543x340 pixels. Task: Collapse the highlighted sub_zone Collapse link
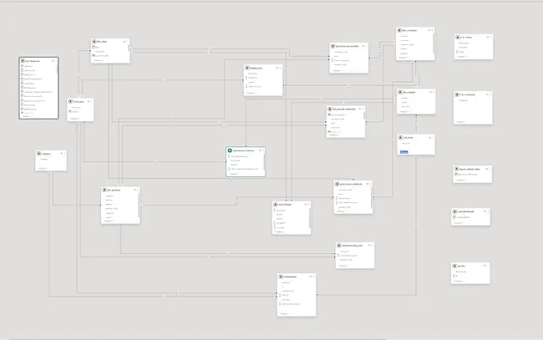(x=403, y=152)
